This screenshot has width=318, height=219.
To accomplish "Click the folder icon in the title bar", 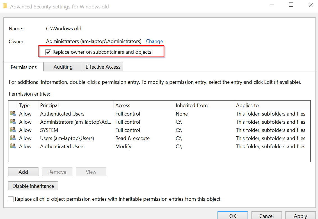I will (5, 6).
